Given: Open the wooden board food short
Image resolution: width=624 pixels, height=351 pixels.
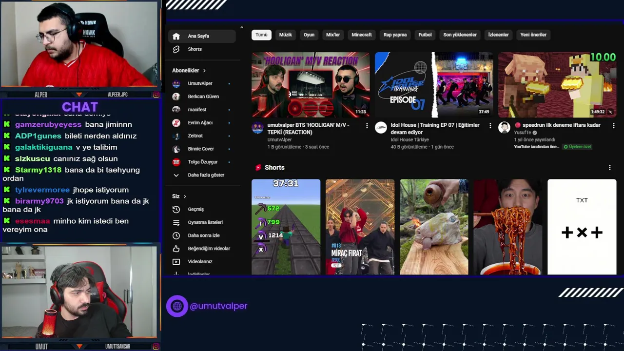Looking at the screenshot, I should [x=434, y=227].
